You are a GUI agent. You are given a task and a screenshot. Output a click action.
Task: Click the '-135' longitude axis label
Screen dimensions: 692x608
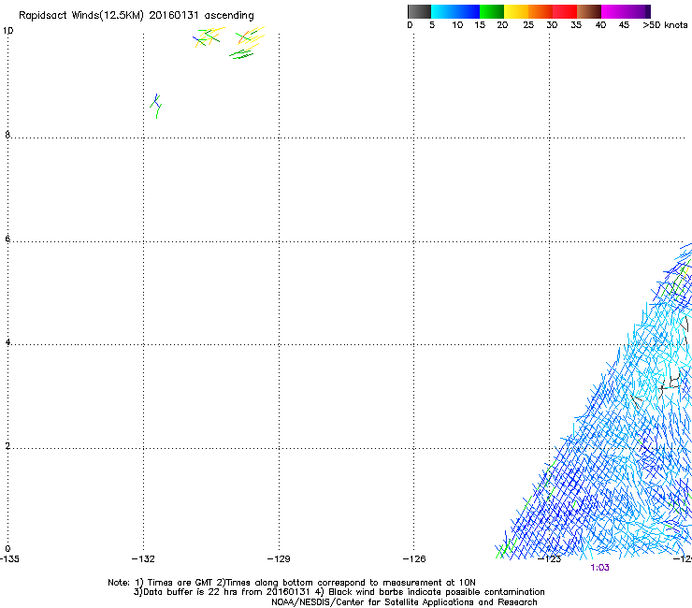(9, 559)
